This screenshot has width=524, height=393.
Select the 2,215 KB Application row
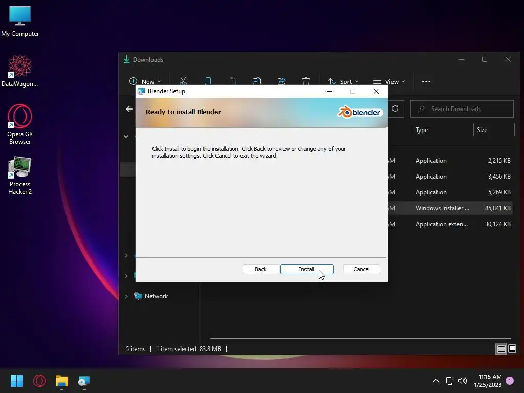(449, 160)
